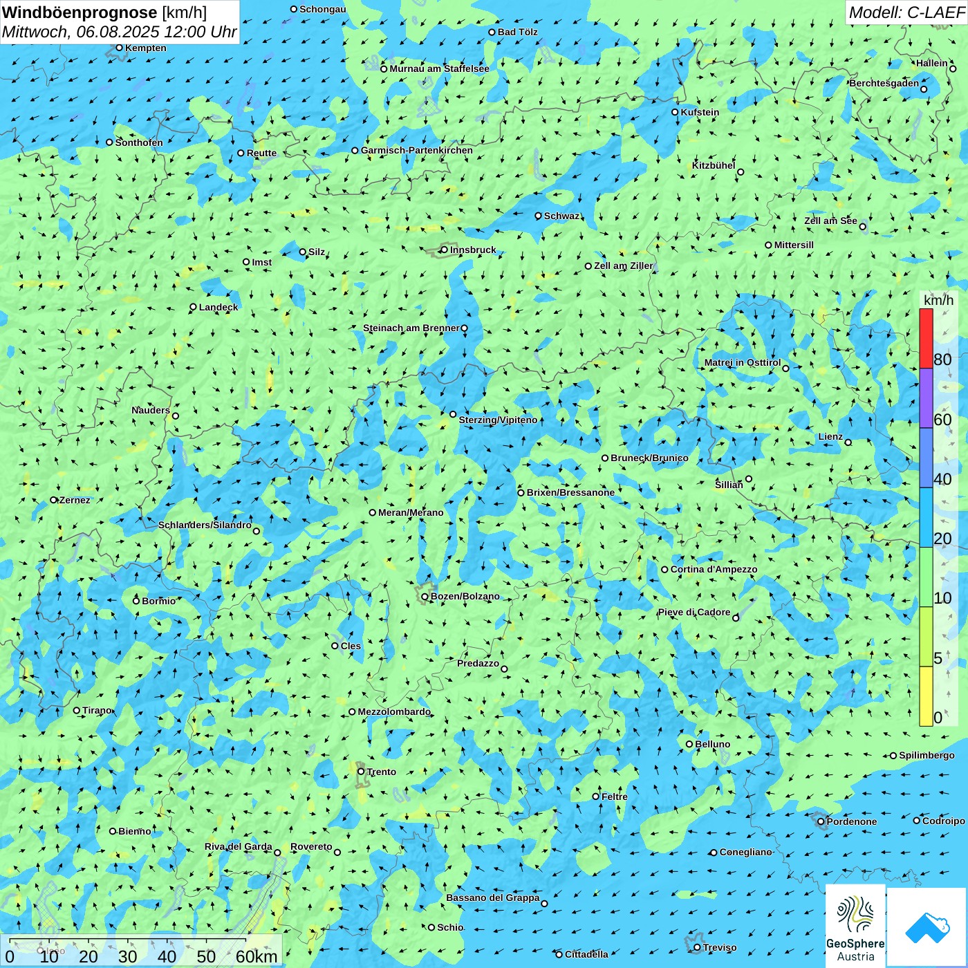Click the Rovereto label

pyautogui.click(x=311, y=846)
